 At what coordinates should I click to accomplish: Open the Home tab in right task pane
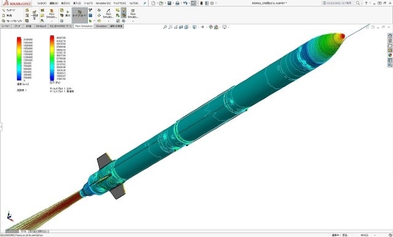point(390,35)
